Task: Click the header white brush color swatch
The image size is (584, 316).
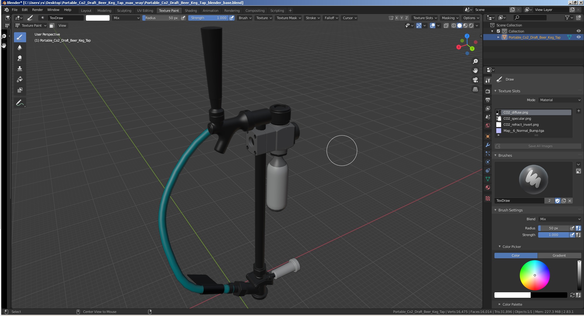Action: click(x=98, y=18)
